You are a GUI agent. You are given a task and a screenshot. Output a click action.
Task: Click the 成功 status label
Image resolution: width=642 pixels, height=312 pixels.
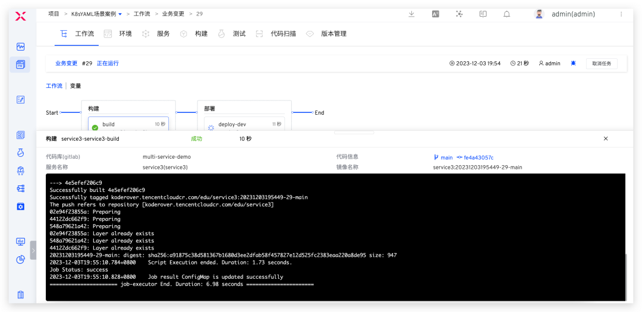(197, 139)
